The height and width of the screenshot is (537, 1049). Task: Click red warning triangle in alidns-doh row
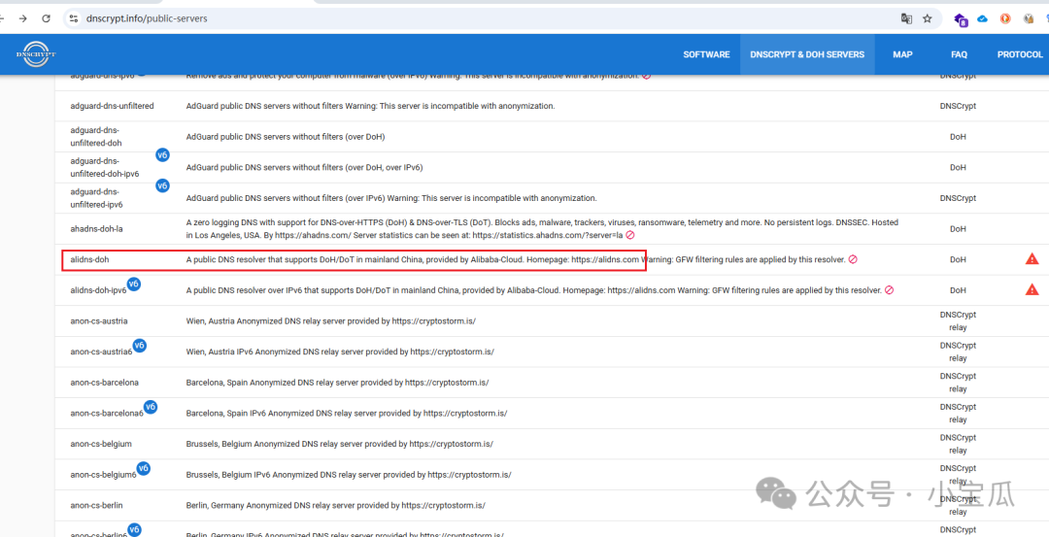point(1032,259)
